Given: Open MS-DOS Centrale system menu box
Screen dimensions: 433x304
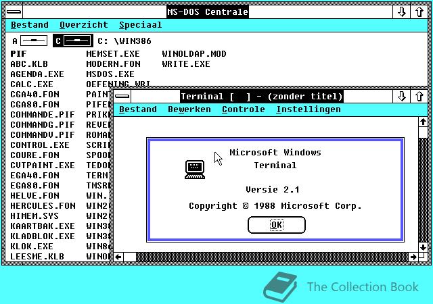Looking at the screenshot, I should click(14, 12).
